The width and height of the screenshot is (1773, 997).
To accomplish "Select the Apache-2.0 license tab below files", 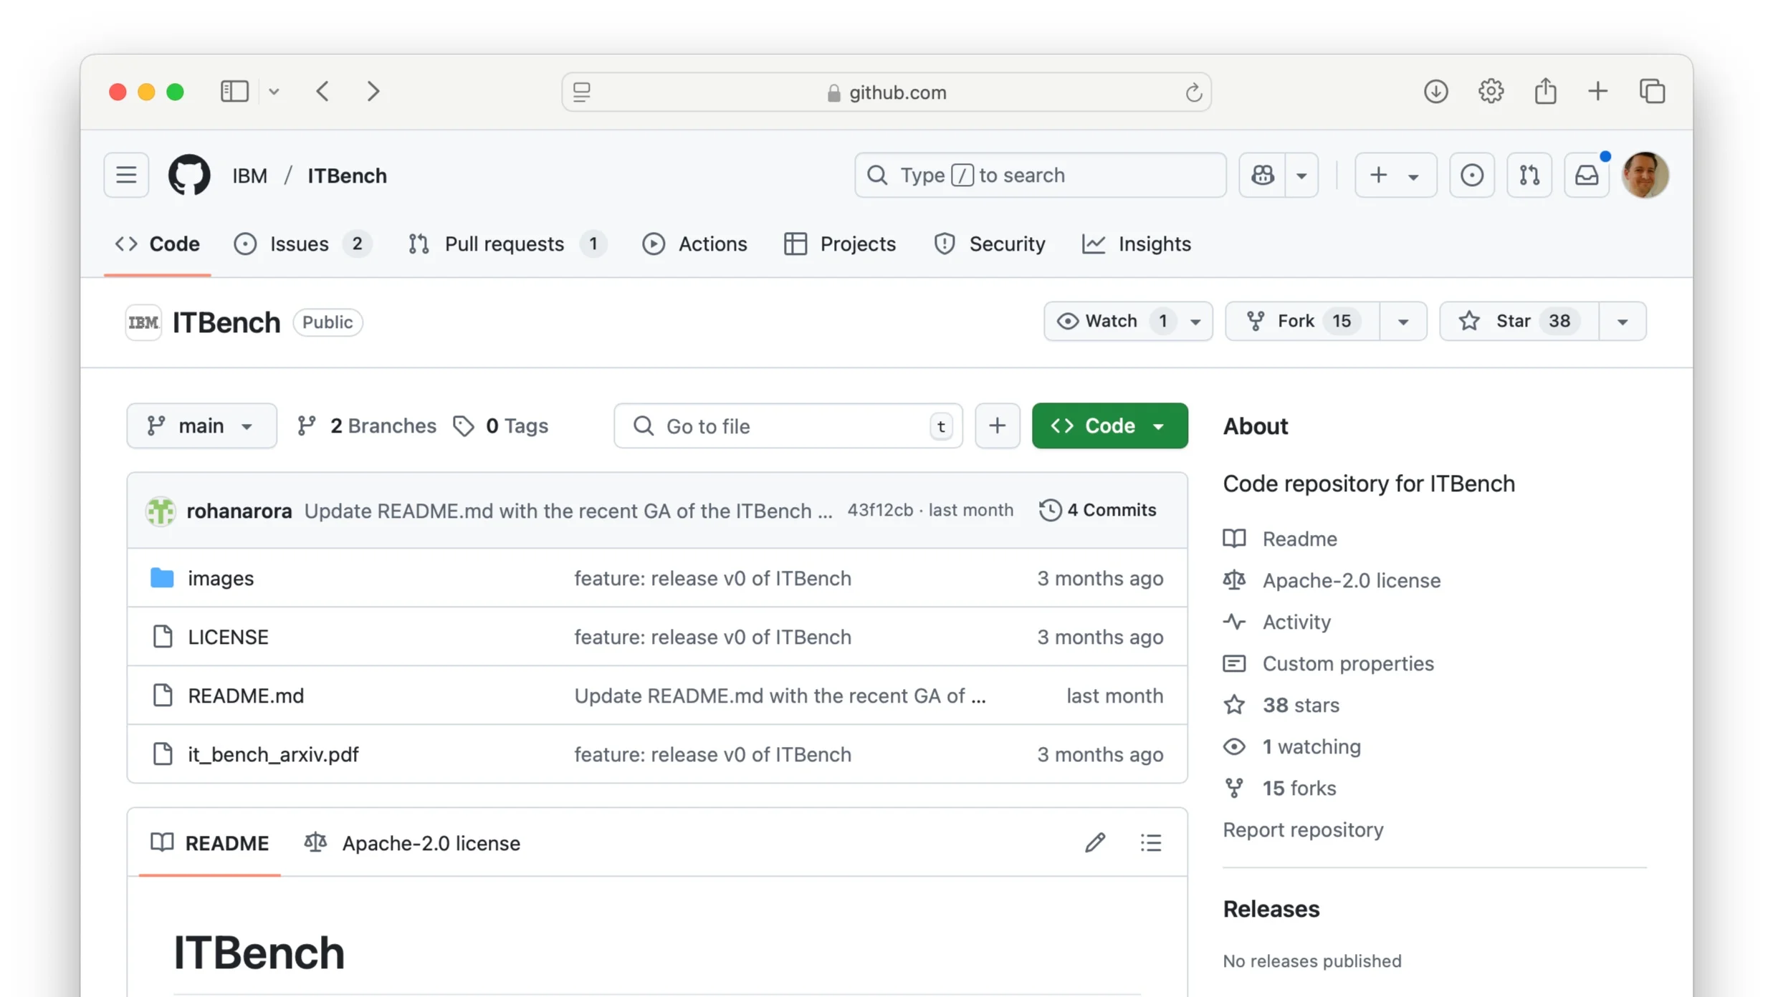I will pos(412,842).
